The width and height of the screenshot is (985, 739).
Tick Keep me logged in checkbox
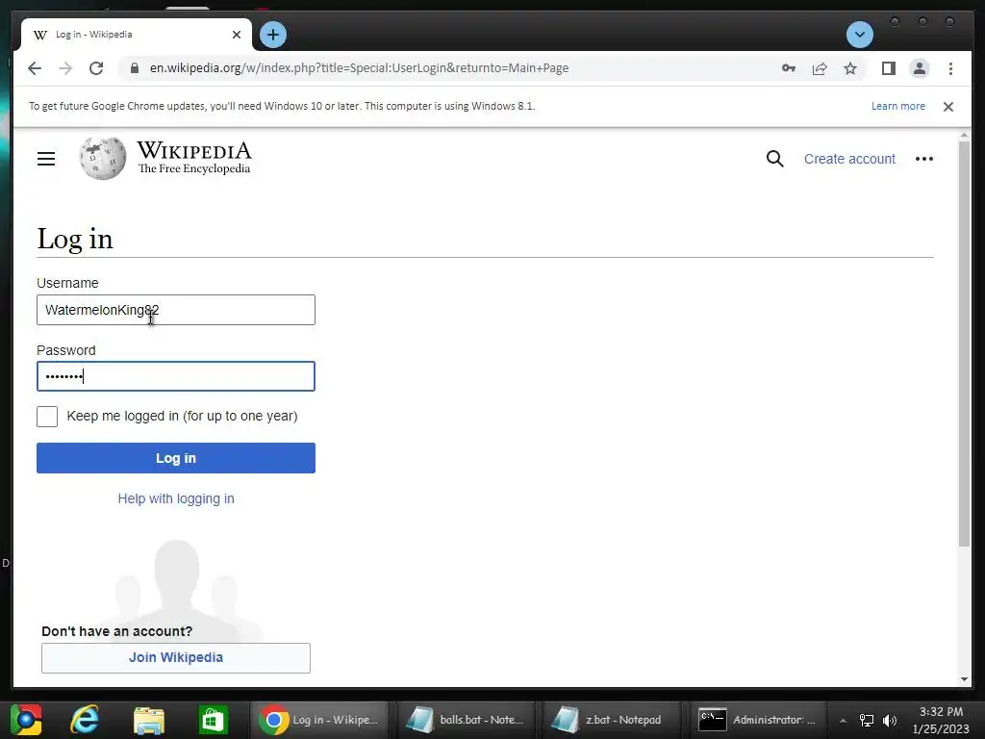point(47,416)
